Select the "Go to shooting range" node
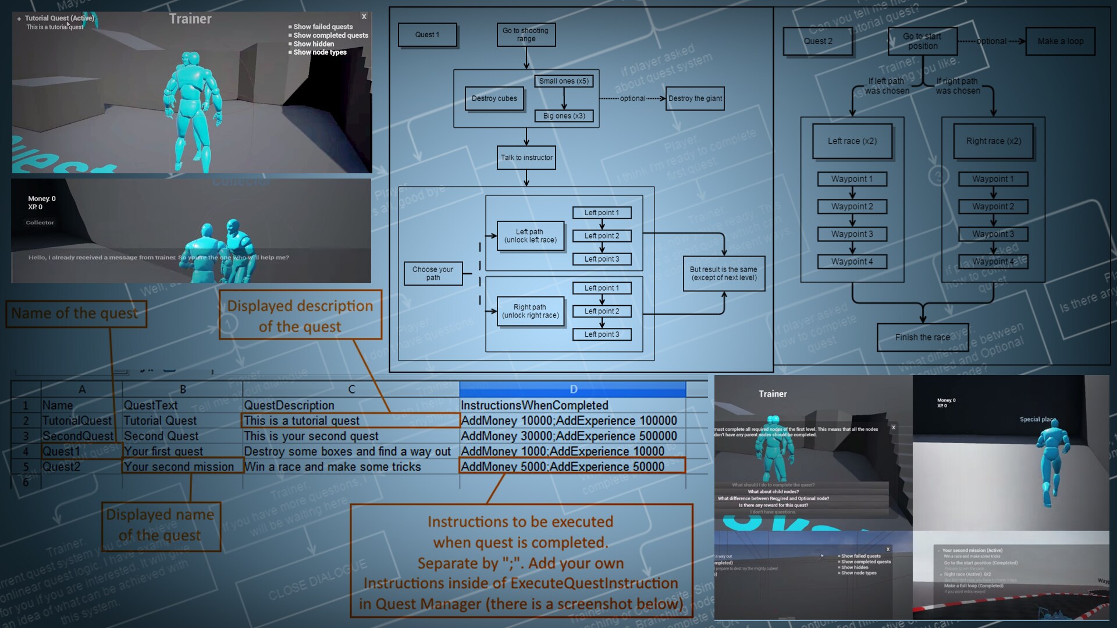 (525, 34)
